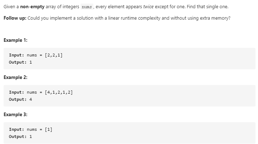Click the phrase Find that single one
The width and height of the screenshot is (258, 144).
[208, 7]
